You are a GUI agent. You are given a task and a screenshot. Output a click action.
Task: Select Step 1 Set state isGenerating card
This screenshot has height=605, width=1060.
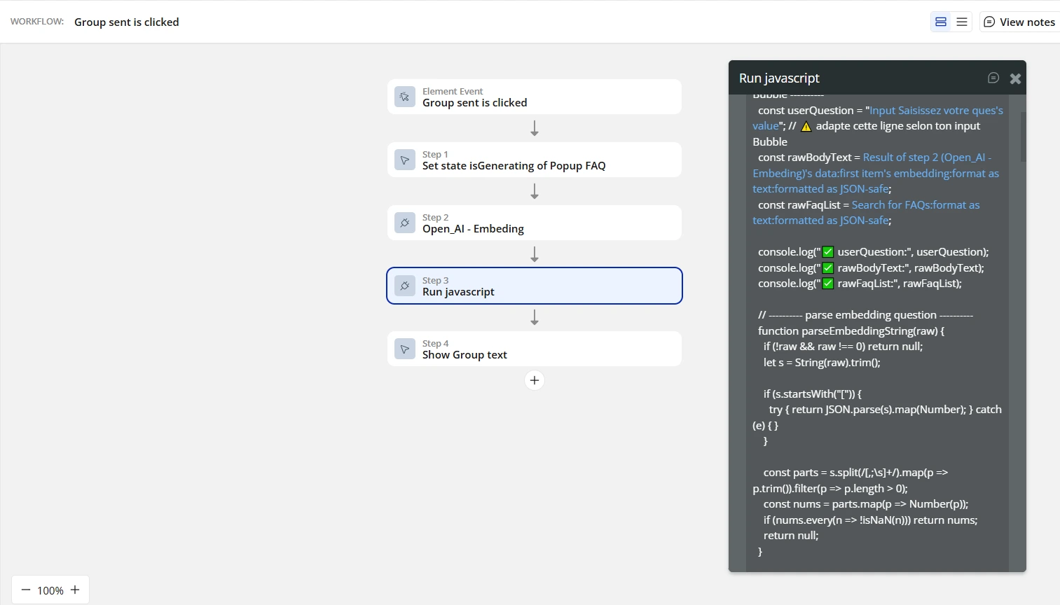(535, 160)
